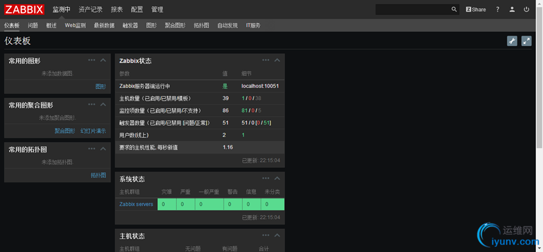Select the 图形 submenu tab
The image size is (543, 252).
pyautogui.click(x=151, y=26)
